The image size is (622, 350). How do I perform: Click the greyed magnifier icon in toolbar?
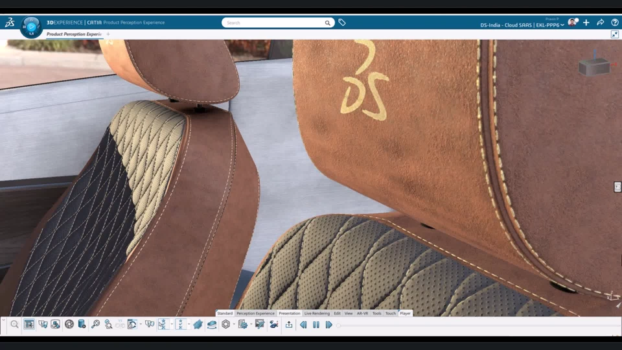(15, 325)
